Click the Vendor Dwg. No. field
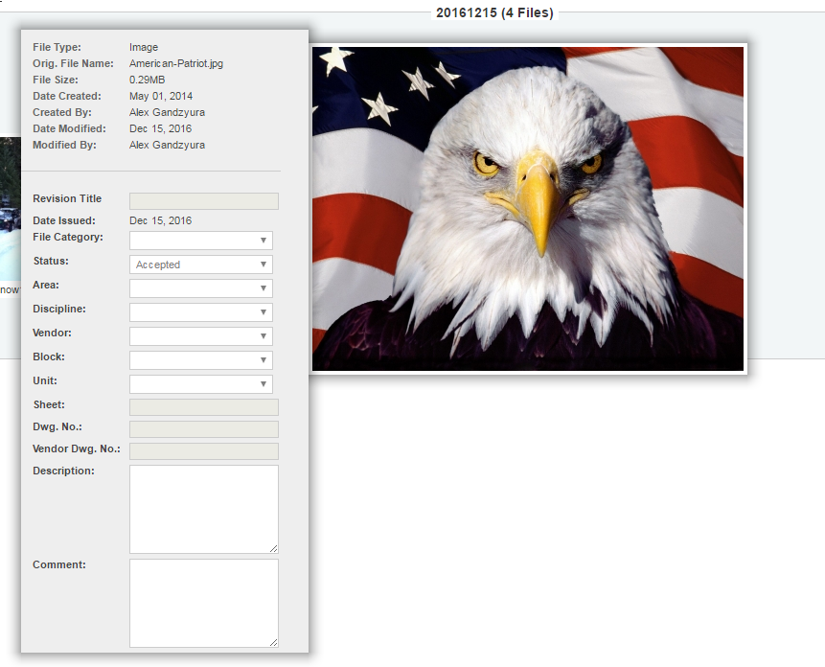Screen dimensions: 825x667 (x=204, y=451)
